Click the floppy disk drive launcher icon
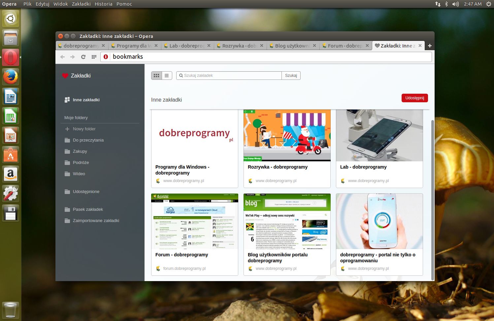 coord(11,213)
